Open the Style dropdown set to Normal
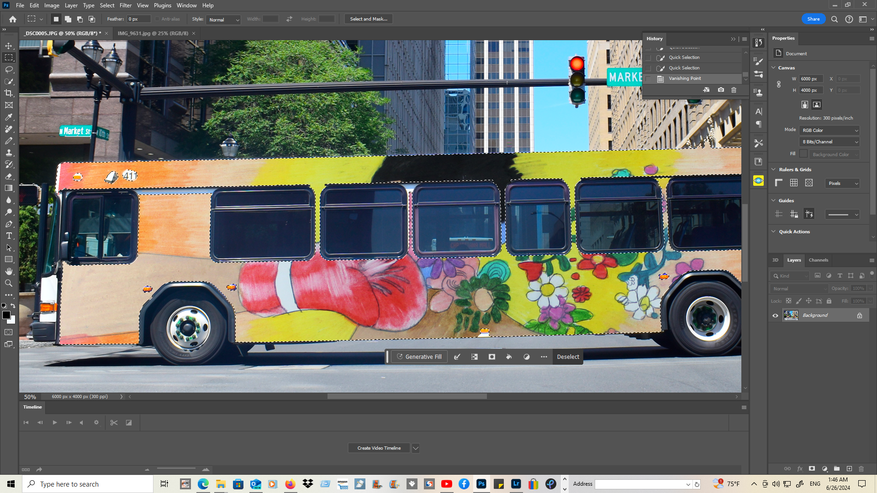Viewport: 877px width, 493px height. point(224,20)
